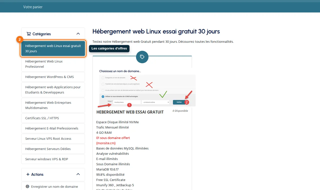Open Hébergement E-Mail Prefessionnels category
Image resolution: width=320 pixels, height=190 pixels.
pyautogui.click(x=53, y=128)
